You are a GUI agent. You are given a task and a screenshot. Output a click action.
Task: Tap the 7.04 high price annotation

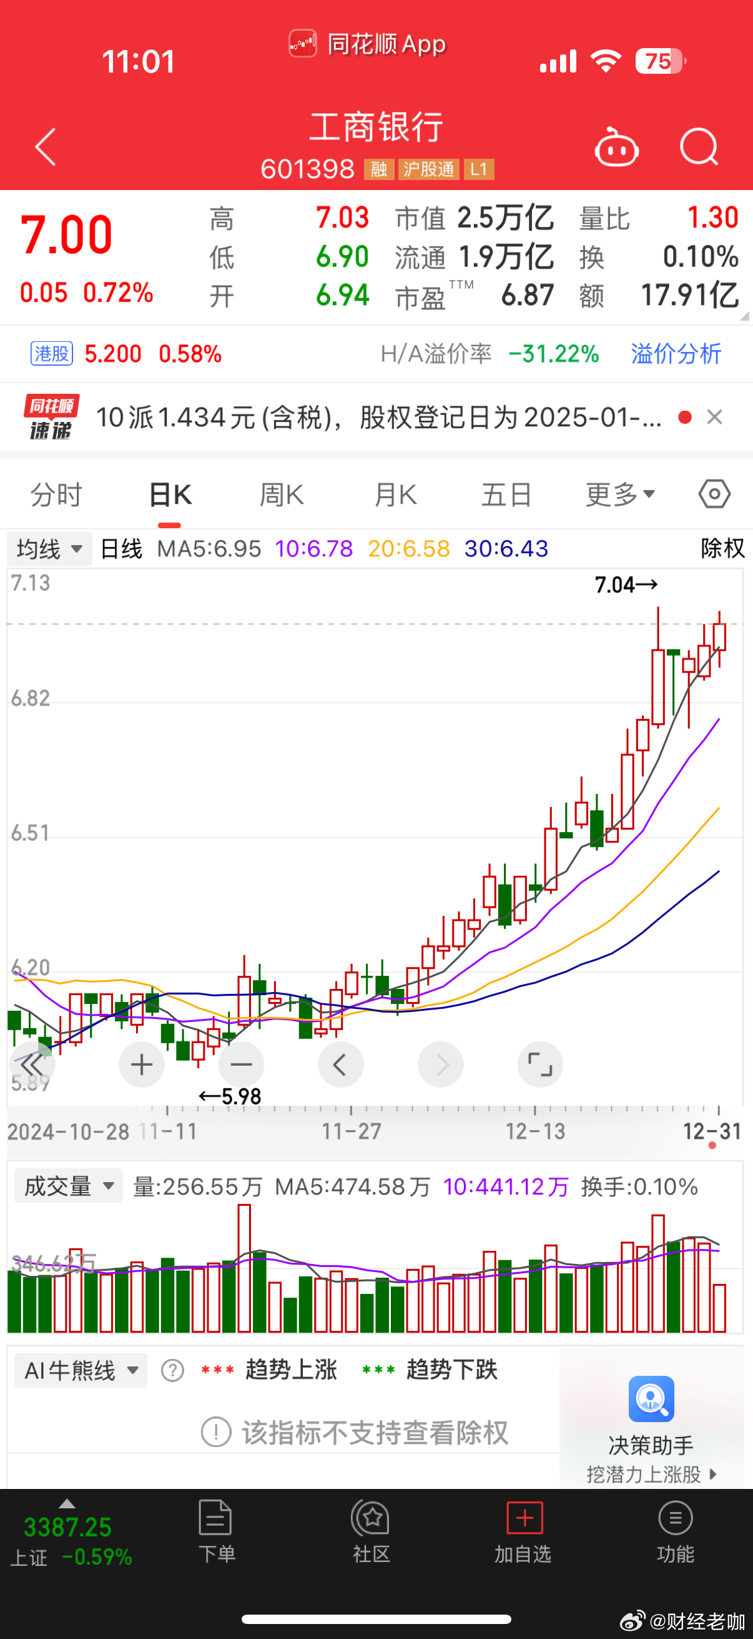tap(626, 584)
